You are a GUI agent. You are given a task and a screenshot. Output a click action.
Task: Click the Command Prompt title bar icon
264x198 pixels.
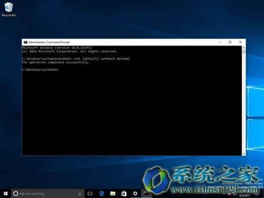[x=25, y=42]
